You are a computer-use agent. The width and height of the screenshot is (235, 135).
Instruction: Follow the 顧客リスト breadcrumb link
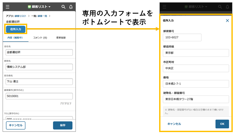point(20,16)
